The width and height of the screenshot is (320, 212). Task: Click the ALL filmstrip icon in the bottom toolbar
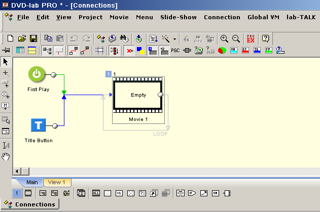(96, 193)
